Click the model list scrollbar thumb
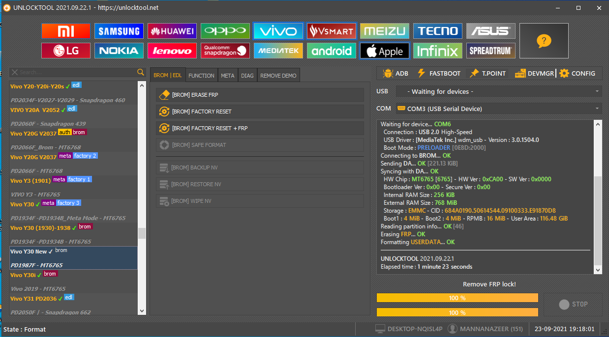609x337 pixels. tap(142, 233)
